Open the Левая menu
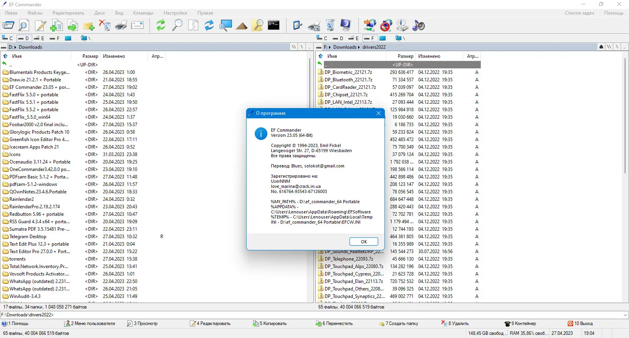Screen dimensions: 629x338 11,13
